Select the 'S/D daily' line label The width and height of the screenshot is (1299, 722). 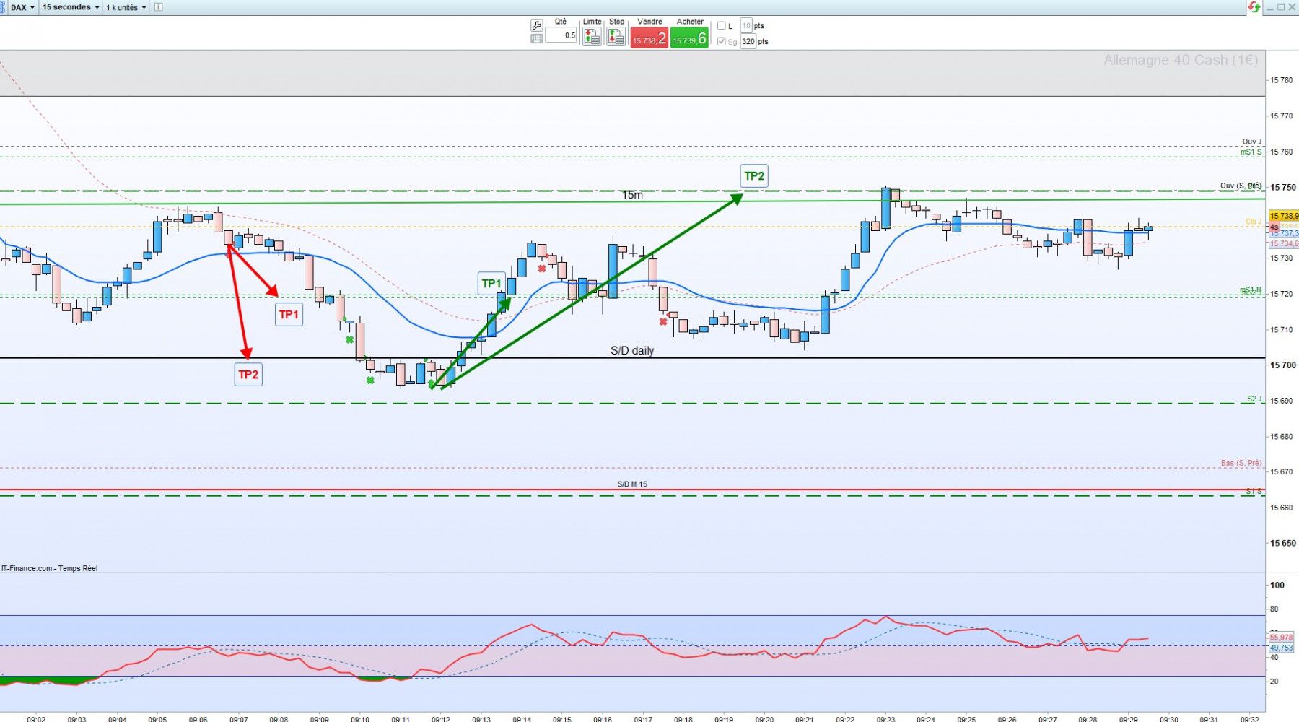(x=632, y=351)
